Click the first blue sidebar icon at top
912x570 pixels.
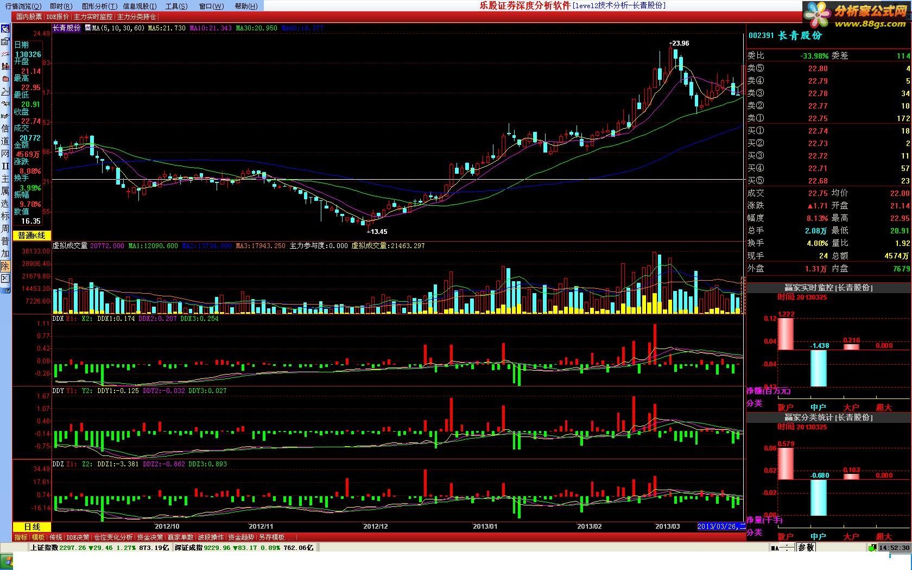click(5, 29)
